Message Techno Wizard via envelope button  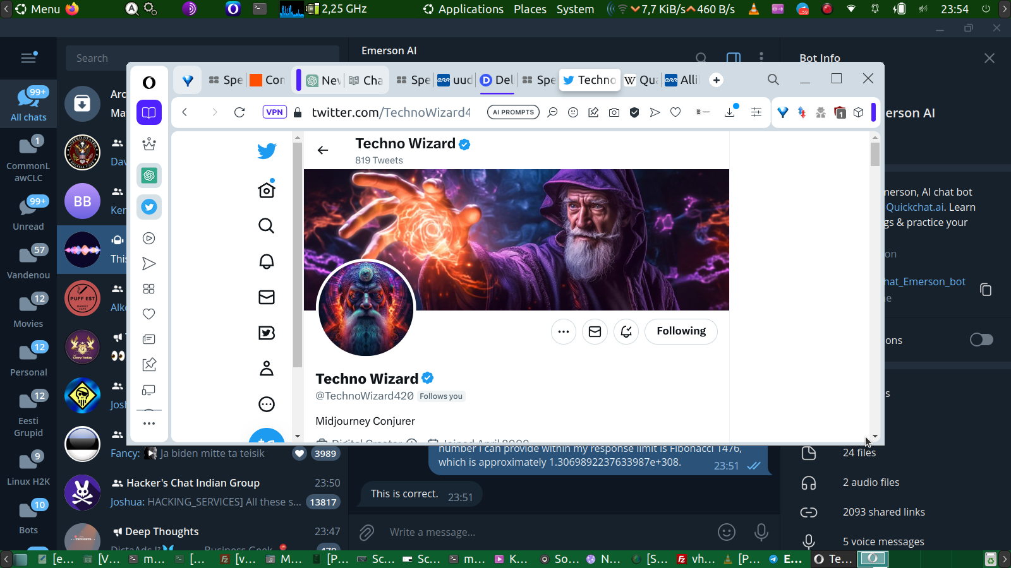(x=595, y=331)
